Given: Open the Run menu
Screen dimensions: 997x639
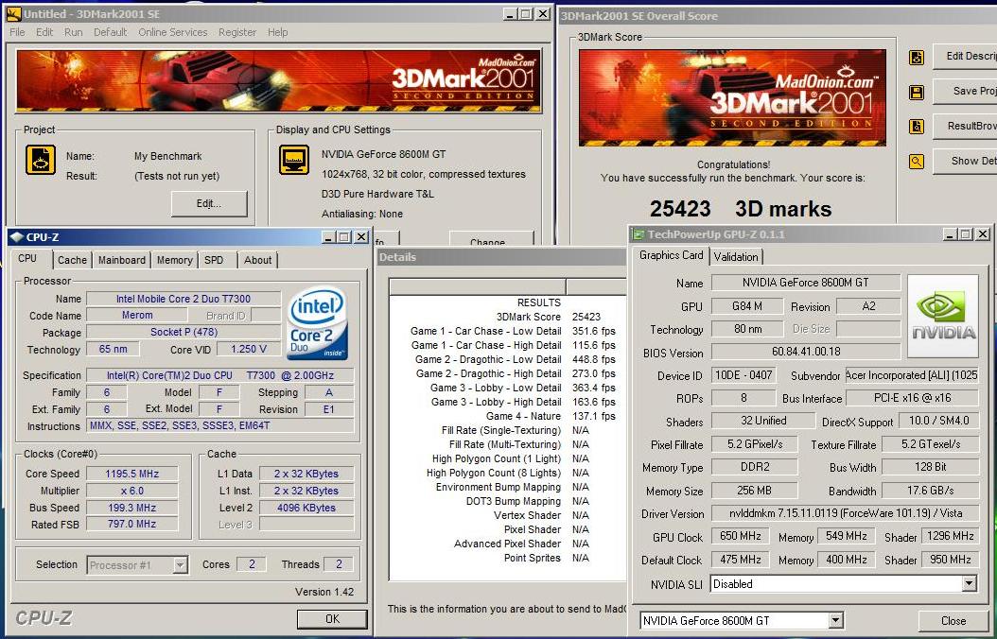Looking at the screenshot, I should click(73, 32).
